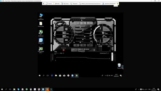The image size is (161, 91).
Task: Open File Explorer on the remote taskbar
Action: [x=56, y=76]
